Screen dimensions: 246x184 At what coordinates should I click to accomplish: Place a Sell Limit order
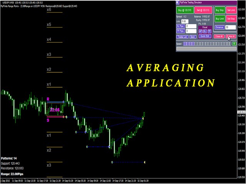pyautogui.click(x=231, y=10)
